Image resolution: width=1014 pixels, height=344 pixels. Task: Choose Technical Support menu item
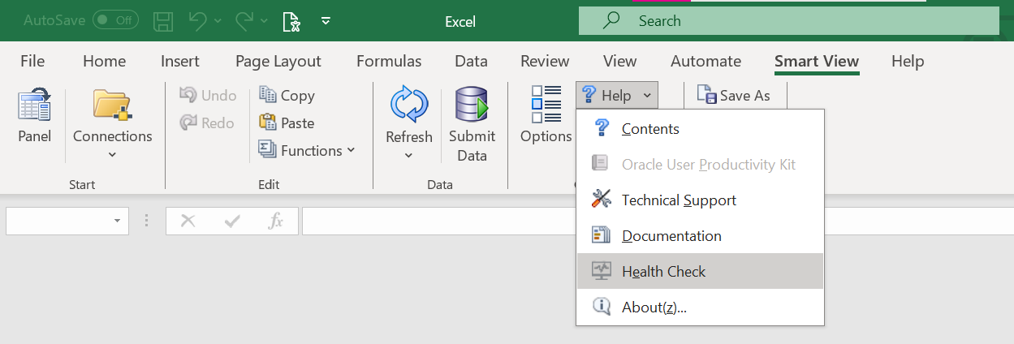pos(679,200)
